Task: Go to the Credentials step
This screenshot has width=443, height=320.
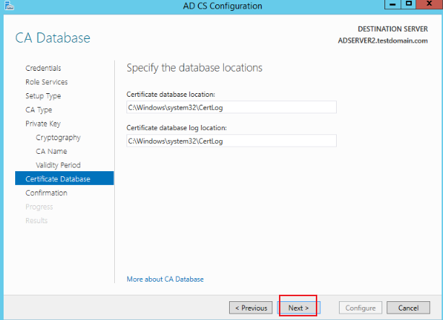Action: (43, 68)
